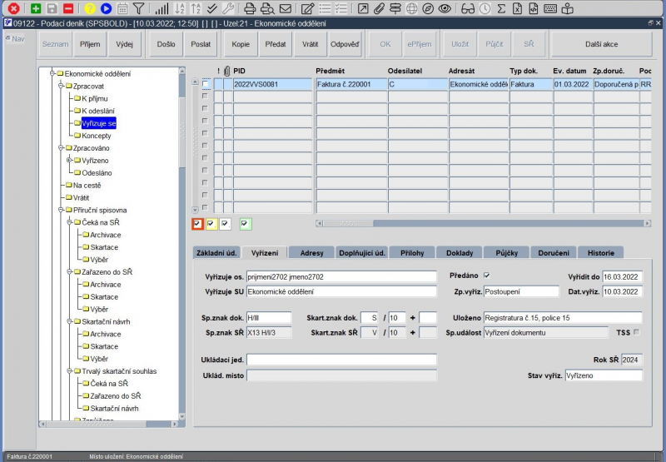Click the Ukládací jed. input field
The width and height of the screenshot is (666, 462).
(x=341, y=360)
